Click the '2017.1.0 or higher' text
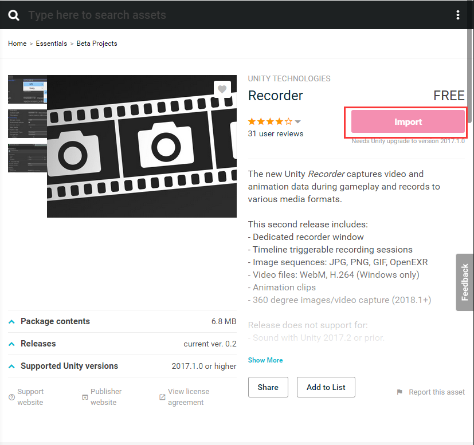Image resolution: width=474 pixels, height=445 pixels. click(203, 366)
